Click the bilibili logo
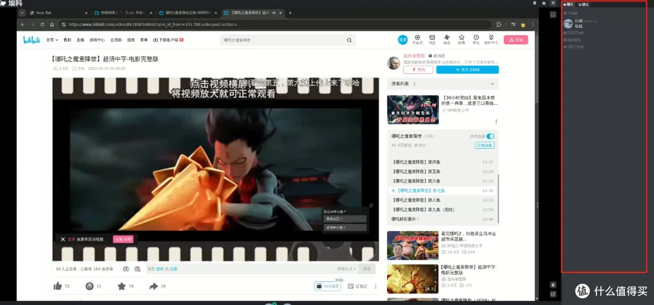 click(31, 40)
